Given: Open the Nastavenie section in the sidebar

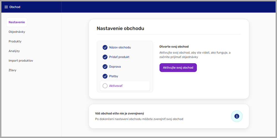Looking at the screenshot, I should [x=17, y=22].
